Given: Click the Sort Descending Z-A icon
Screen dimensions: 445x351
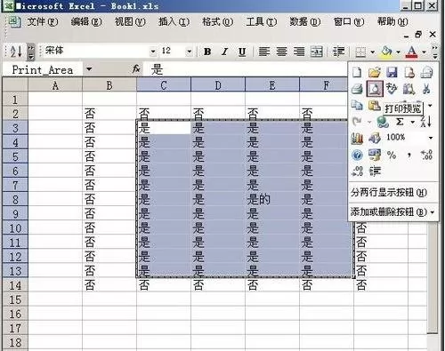Looking at the screenshot, I should tap(426, 122).
